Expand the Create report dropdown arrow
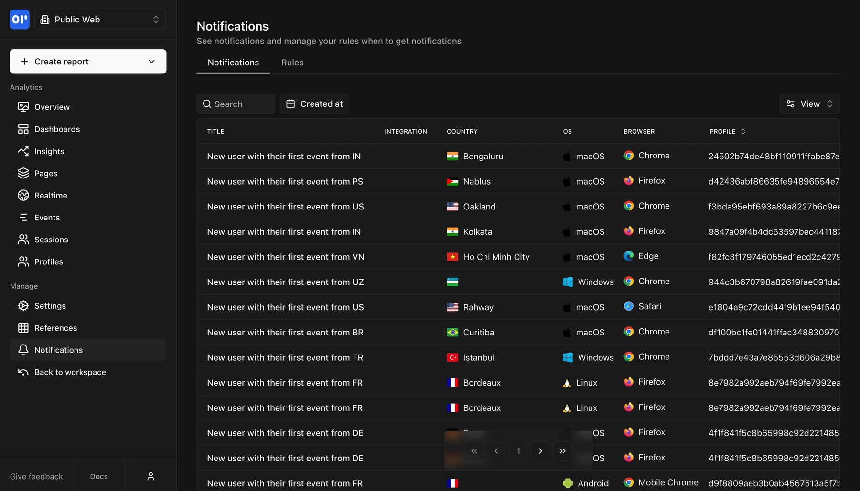The width and height of the screenshot is (860, 491). pos(152,62)
